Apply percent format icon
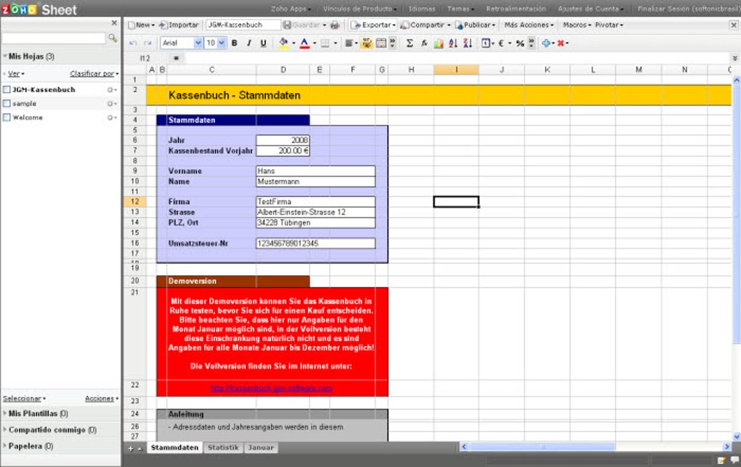 [519, 43]
